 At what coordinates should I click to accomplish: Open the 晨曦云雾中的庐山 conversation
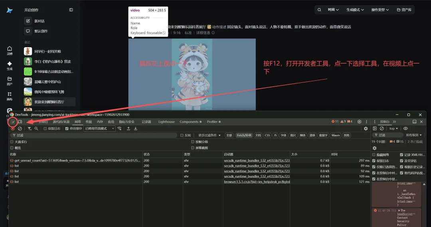pos(49,82)
